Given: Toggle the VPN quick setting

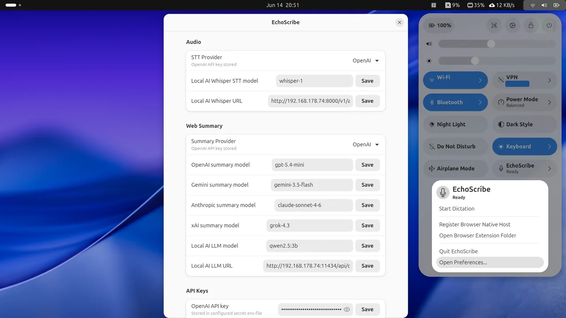Looking at the screenshot, I should point(517,80).
